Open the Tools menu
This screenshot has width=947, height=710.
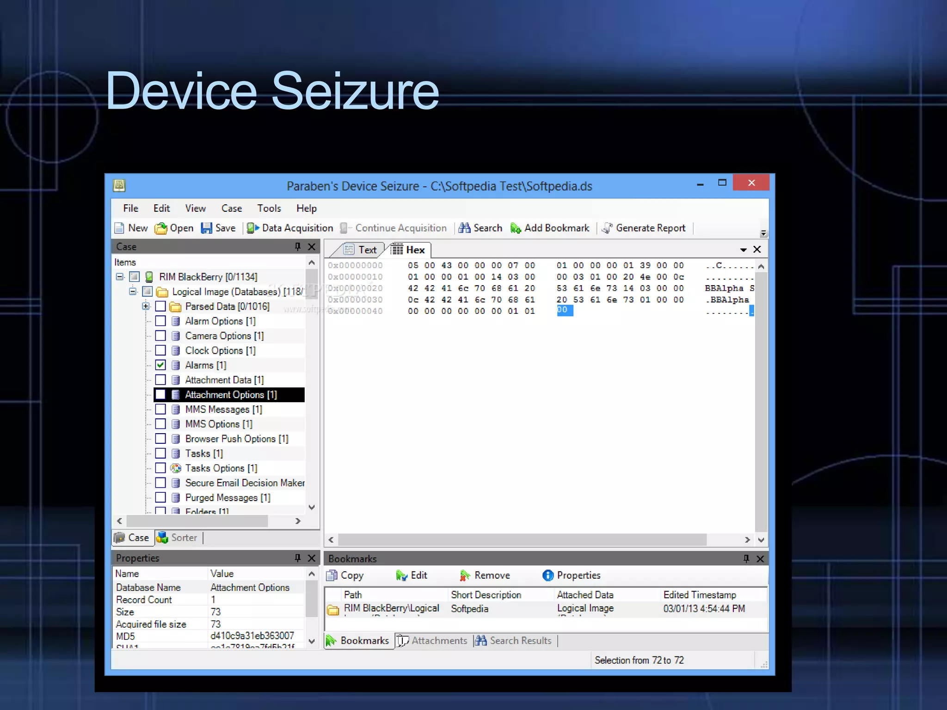click(269, 208)
